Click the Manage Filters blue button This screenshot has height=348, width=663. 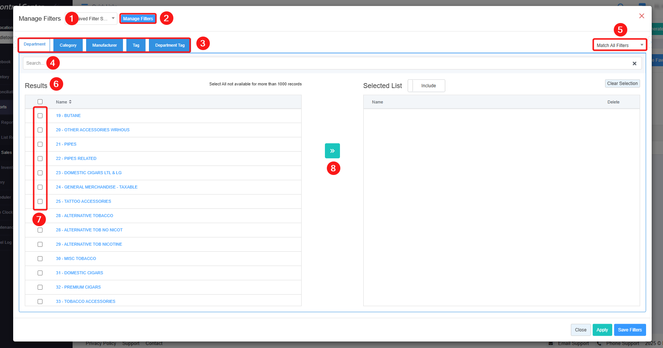138,18
